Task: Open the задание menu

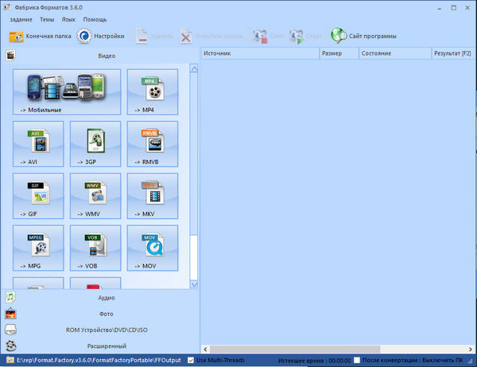Action: [21, 19]
